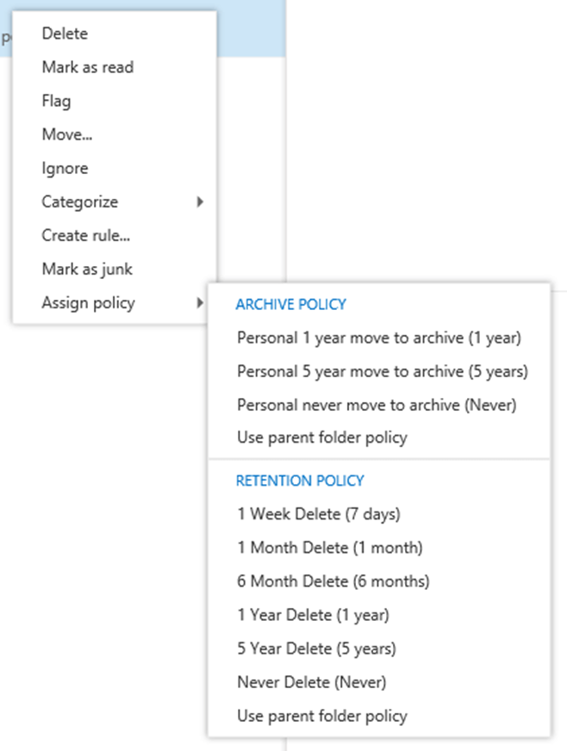Image resolution: width=567 pixels, height=751 pixels.
Task: Choose Personal 5 year move to archive
Action: click(383, 371)
